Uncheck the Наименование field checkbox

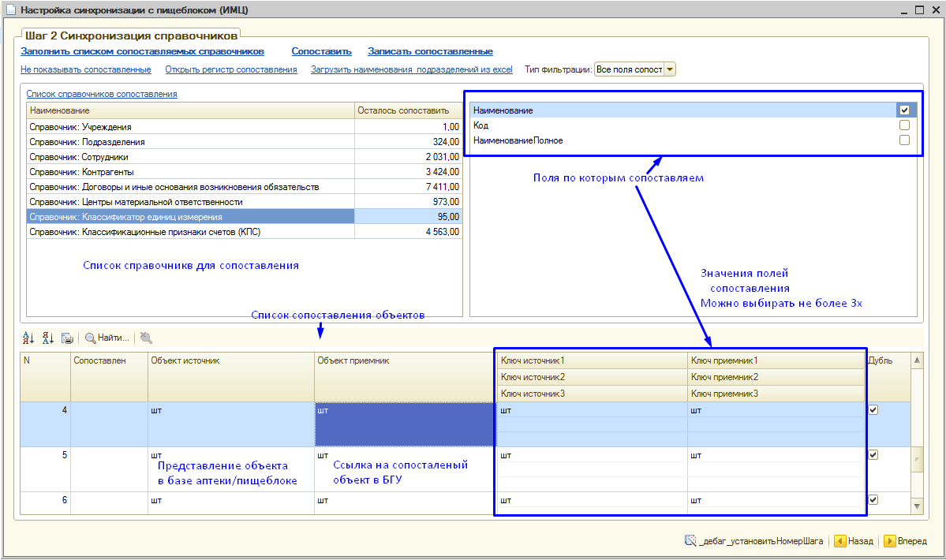coord(904,110)
